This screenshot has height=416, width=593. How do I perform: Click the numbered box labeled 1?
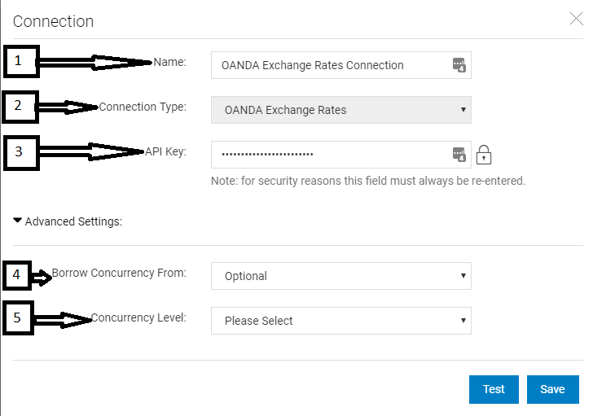pos(21,62)
